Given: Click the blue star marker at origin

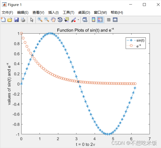Looking at the screenshot, I should tap(21, 84).
